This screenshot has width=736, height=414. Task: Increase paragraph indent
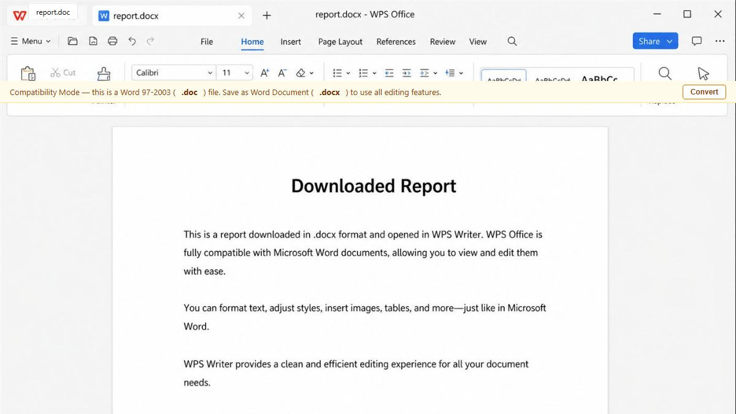click(407, 72)
